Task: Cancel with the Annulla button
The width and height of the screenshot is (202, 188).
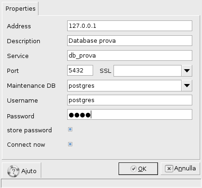Action: [x=180, y=169]
